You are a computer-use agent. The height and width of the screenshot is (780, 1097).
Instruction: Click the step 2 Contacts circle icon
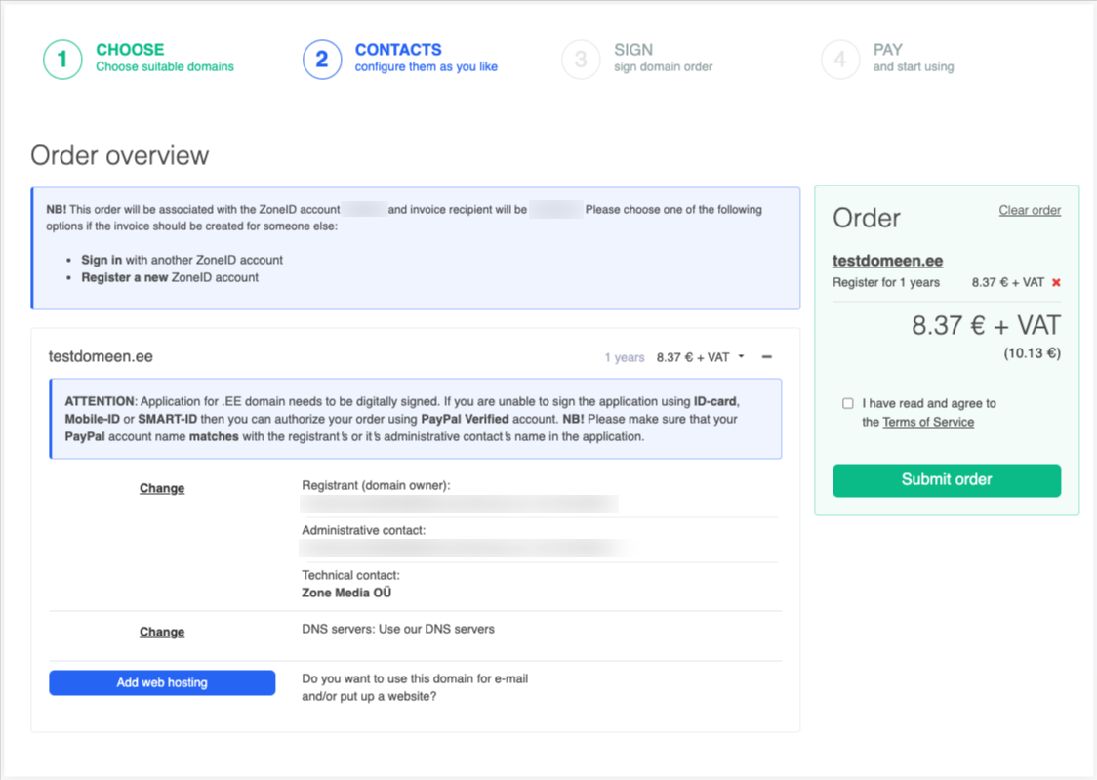[x=322, y=60]
